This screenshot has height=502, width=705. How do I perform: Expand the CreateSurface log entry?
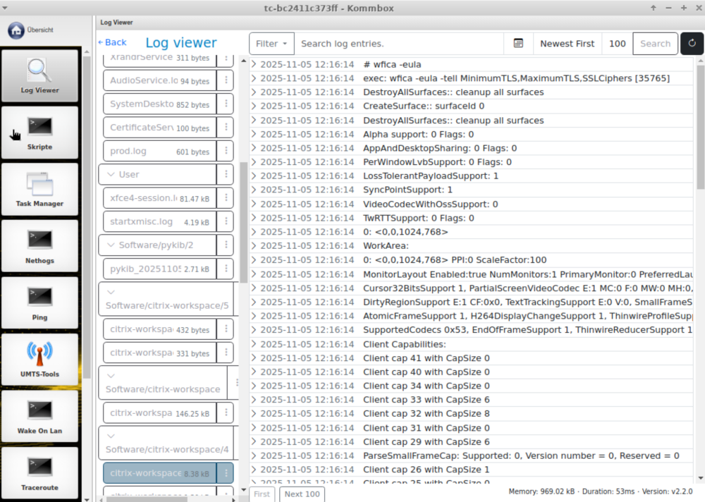[x=255, y=106]
